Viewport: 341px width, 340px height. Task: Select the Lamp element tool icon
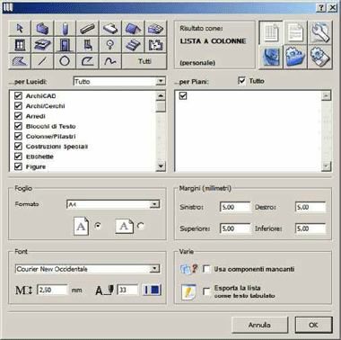pos(110,45)
